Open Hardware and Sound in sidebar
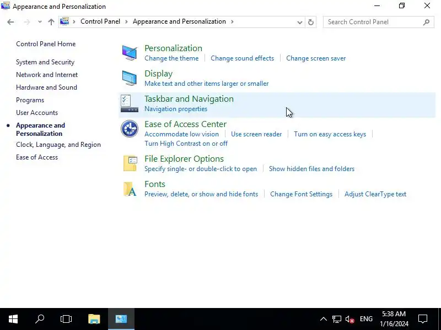Screen dimensions: 441x330 (46, 87)
